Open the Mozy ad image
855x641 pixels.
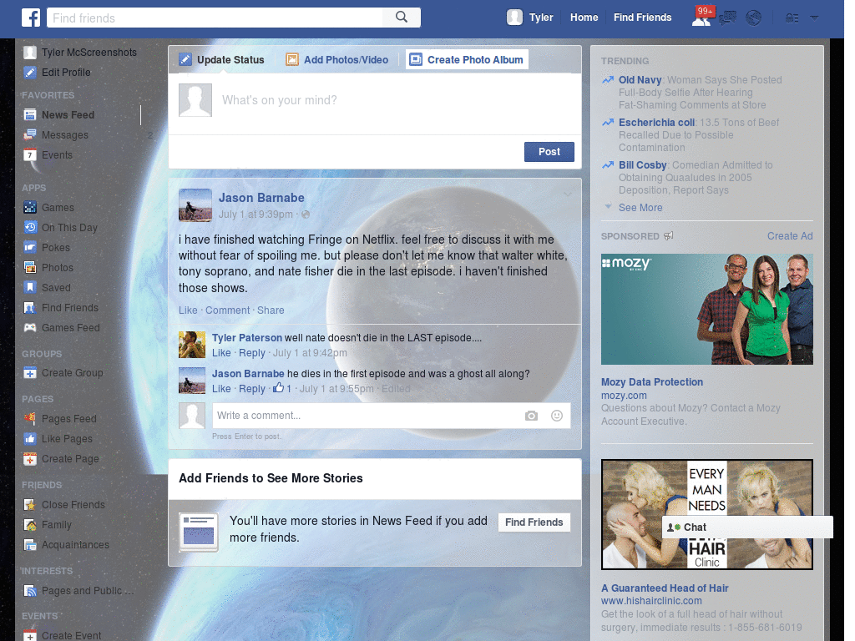(706, 309)
